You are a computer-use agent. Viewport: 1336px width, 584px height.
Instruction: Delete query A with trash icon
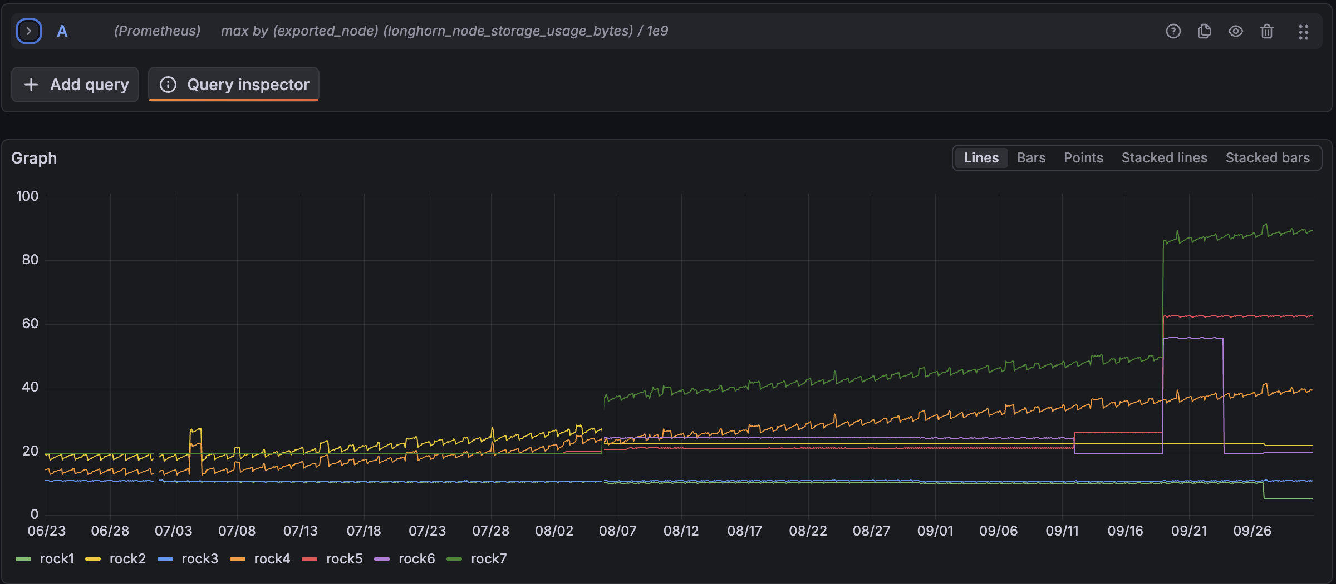[x=1266, y=31]
